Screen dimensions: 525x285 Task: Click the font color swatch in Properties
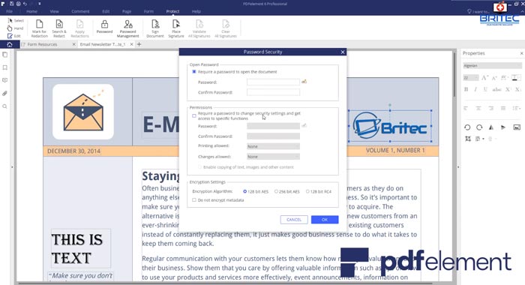(516, 78)
